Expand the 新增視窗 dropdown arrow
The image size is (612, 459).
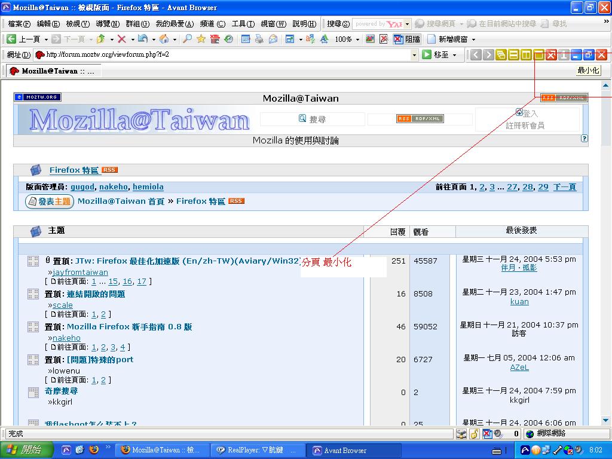pyautogui.click(x=474, y=39)
